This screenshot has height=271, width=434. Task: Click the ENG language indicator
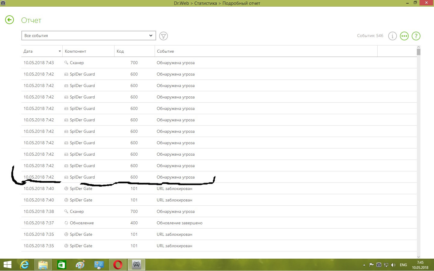403,265
